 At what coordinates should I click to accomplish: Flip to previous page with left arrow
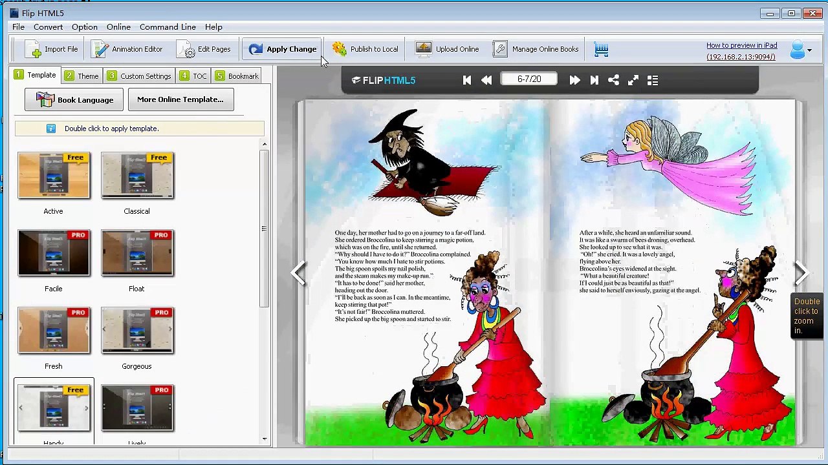point(299,273)
